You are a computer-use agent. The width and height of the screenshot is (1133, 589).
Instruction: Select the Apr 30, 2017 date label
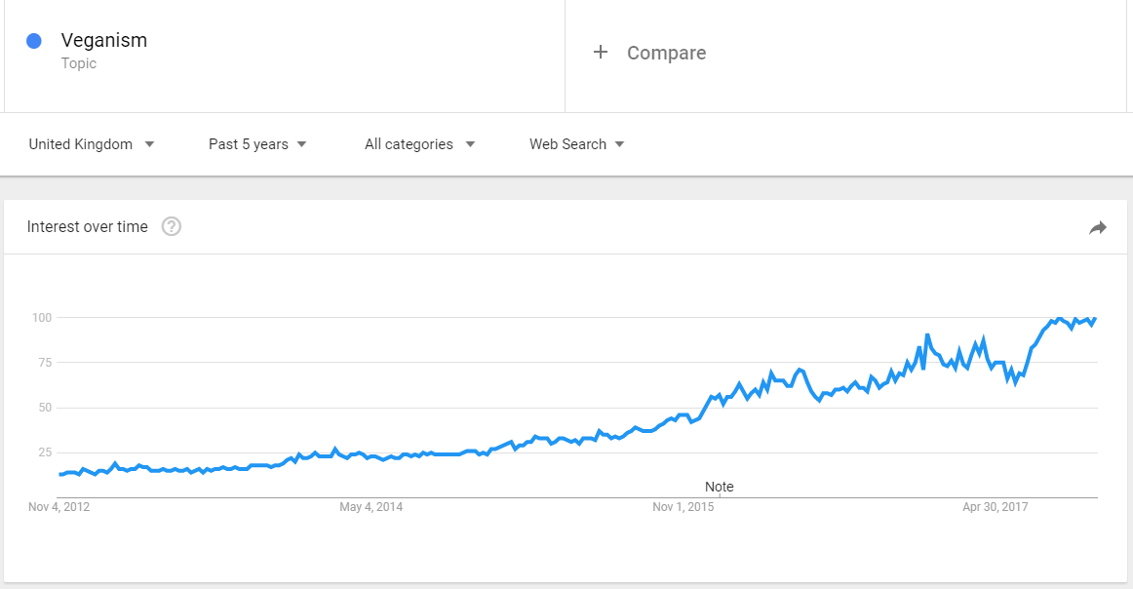[x=995, y=507]
